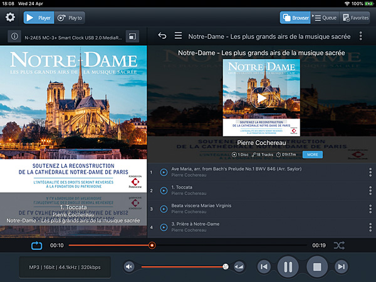Screen dimensions: 376x282
Task: Show device info with the info icon
Action: point(14,36)
